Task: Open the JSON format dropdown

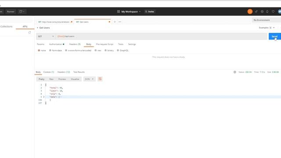Action: (x=89, y=79)
